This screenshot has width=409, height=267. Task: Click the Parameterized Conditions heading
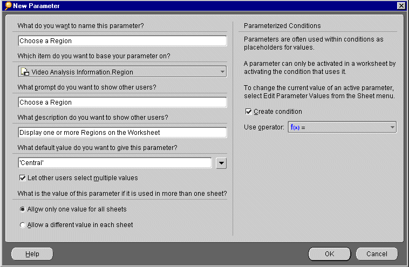point(282,26)
